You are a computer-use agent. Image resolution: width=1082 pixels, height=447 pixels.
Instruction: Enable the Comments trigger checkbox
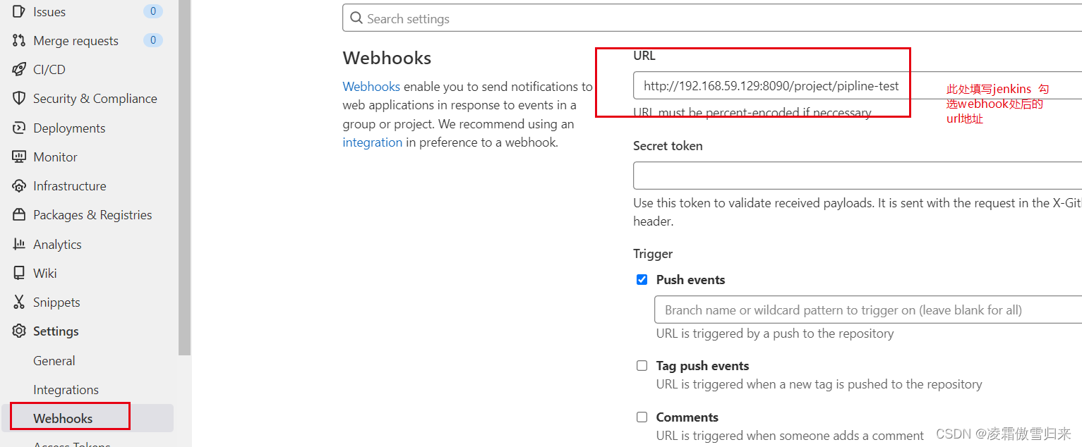[x=642, y=417]
